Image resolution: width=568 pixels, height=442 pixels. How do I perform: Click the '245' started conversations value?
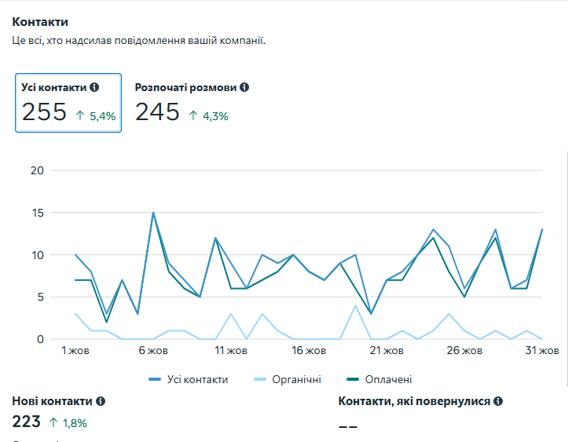157,111
